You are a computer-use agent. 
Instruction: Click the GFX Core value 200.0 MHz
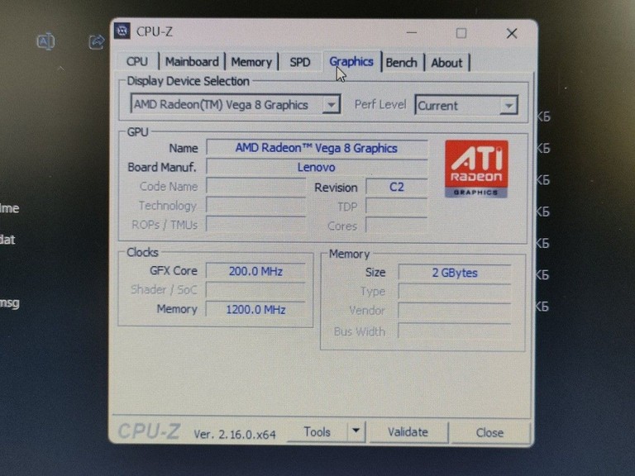[x=256, y=271]
